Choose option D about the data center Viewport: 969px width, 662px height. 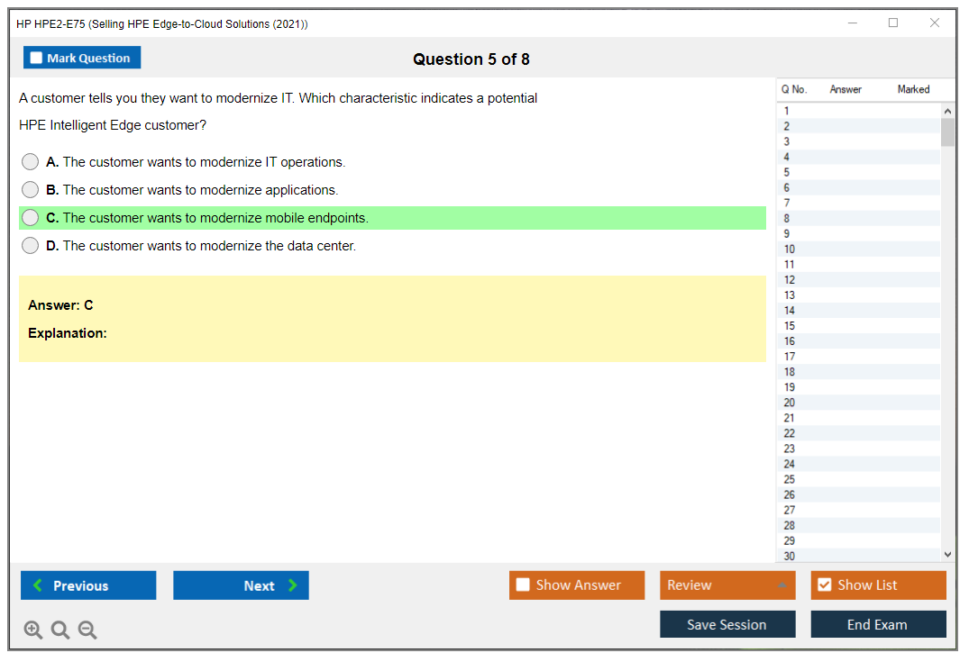click(x=31, y=246)
